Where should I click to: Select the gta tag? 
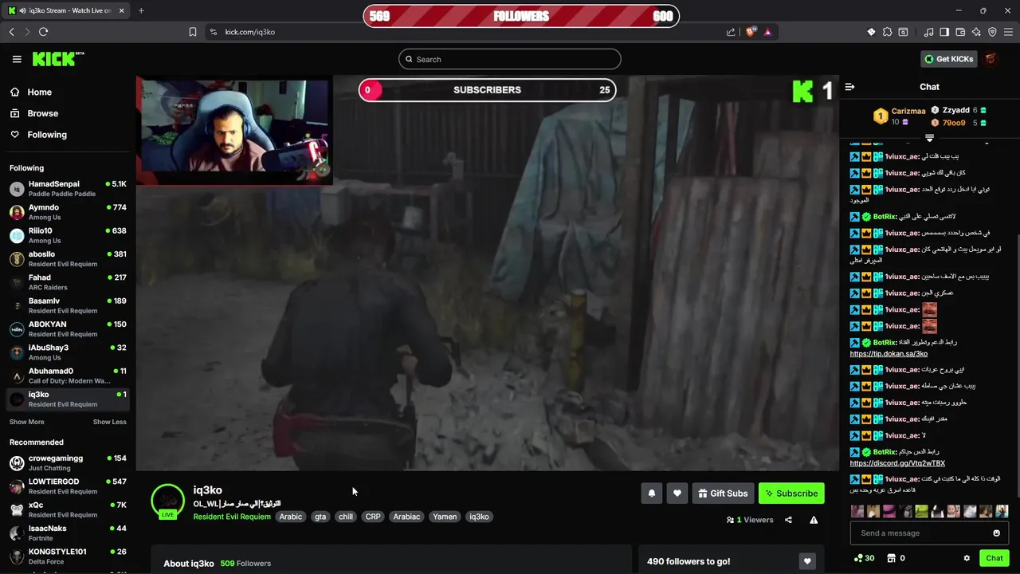[x=320, y=517]
